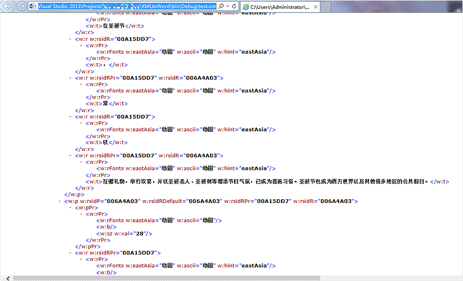This screenshot has height=281, width=463.
Task: Click the <w:t>常</w:t> element
Action: pos(107,104)
